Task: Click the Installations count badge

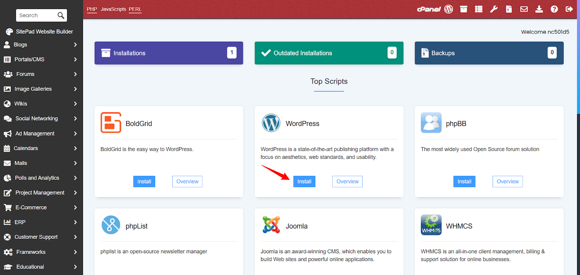Action: 232,52
